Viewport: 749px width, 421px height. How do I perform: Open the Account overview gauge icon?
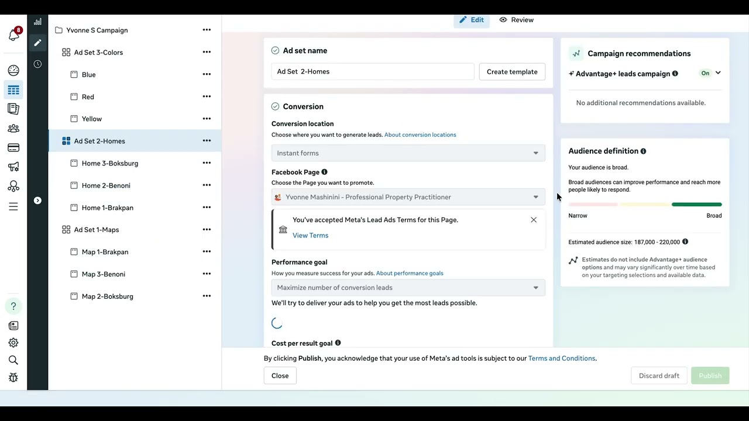pos(13,70)
